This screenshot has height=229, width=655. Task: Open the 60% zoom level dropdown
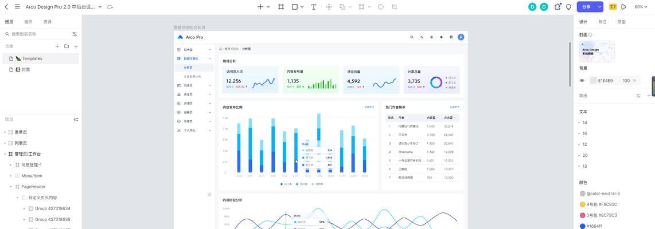tap(641, 7)
